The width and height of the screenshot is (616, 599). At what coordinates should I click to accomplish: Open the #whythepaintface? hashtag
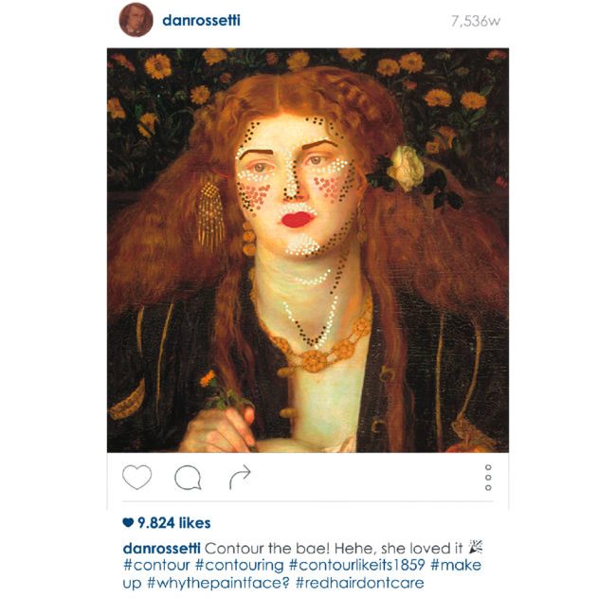click(x=218, y=583)
